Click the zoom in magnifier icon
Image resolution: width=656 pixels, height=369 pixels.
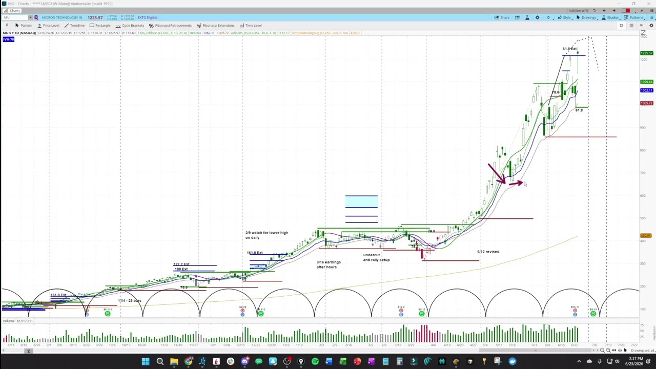[x=608, y=351]
